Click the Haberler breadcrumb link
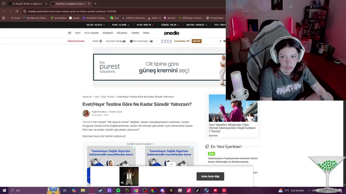 pyautogui.click(x=87, y=97)
